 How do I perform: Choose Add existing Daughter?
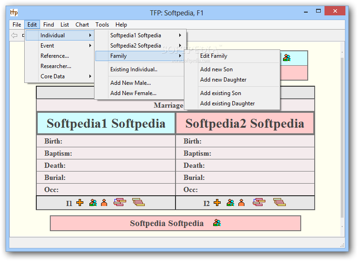232,103
